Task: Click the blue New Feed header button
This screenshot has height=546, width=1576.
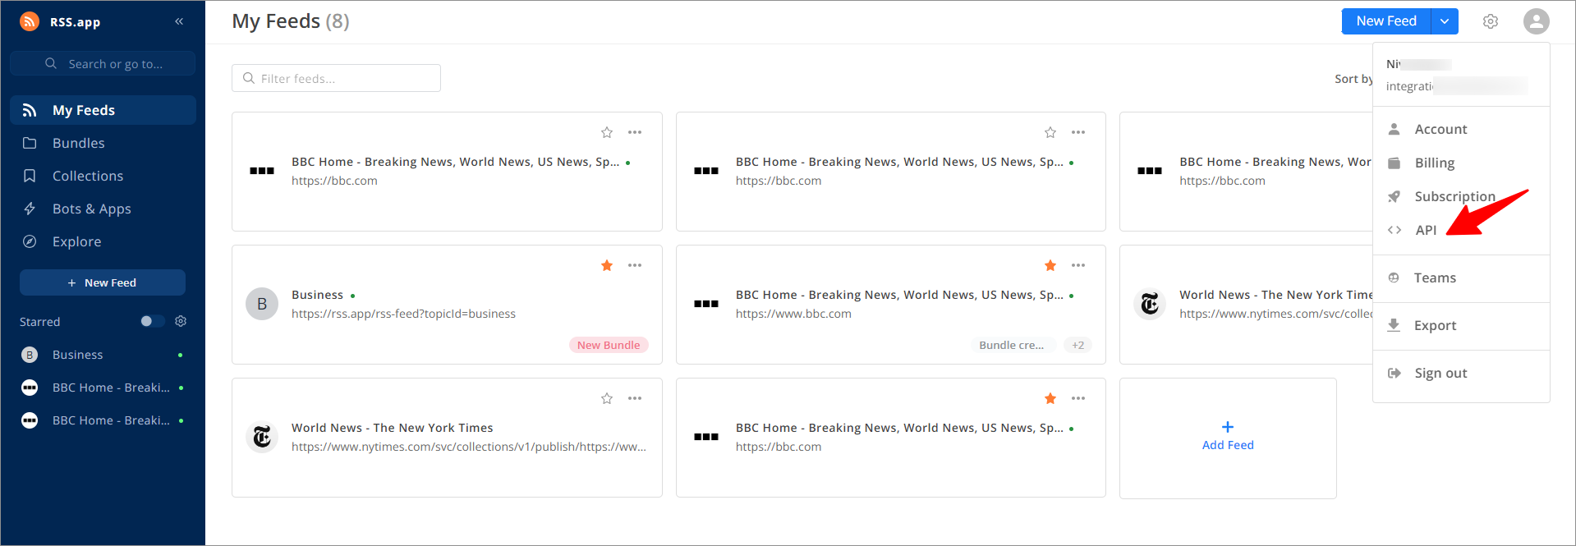Action: point(1386,21)
